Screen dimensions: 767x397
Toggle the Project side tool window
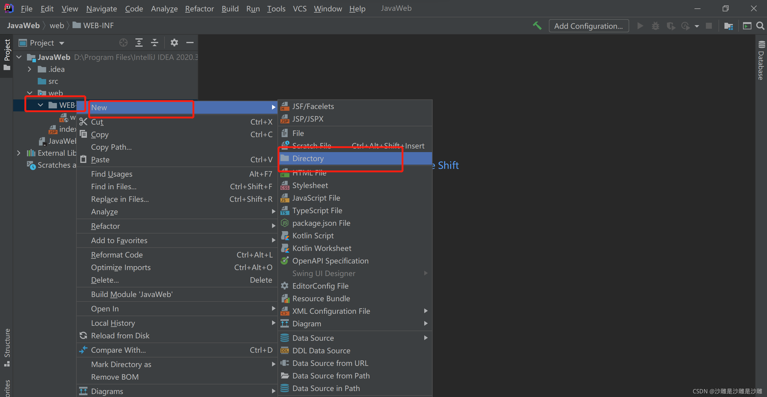click(7, 54)
